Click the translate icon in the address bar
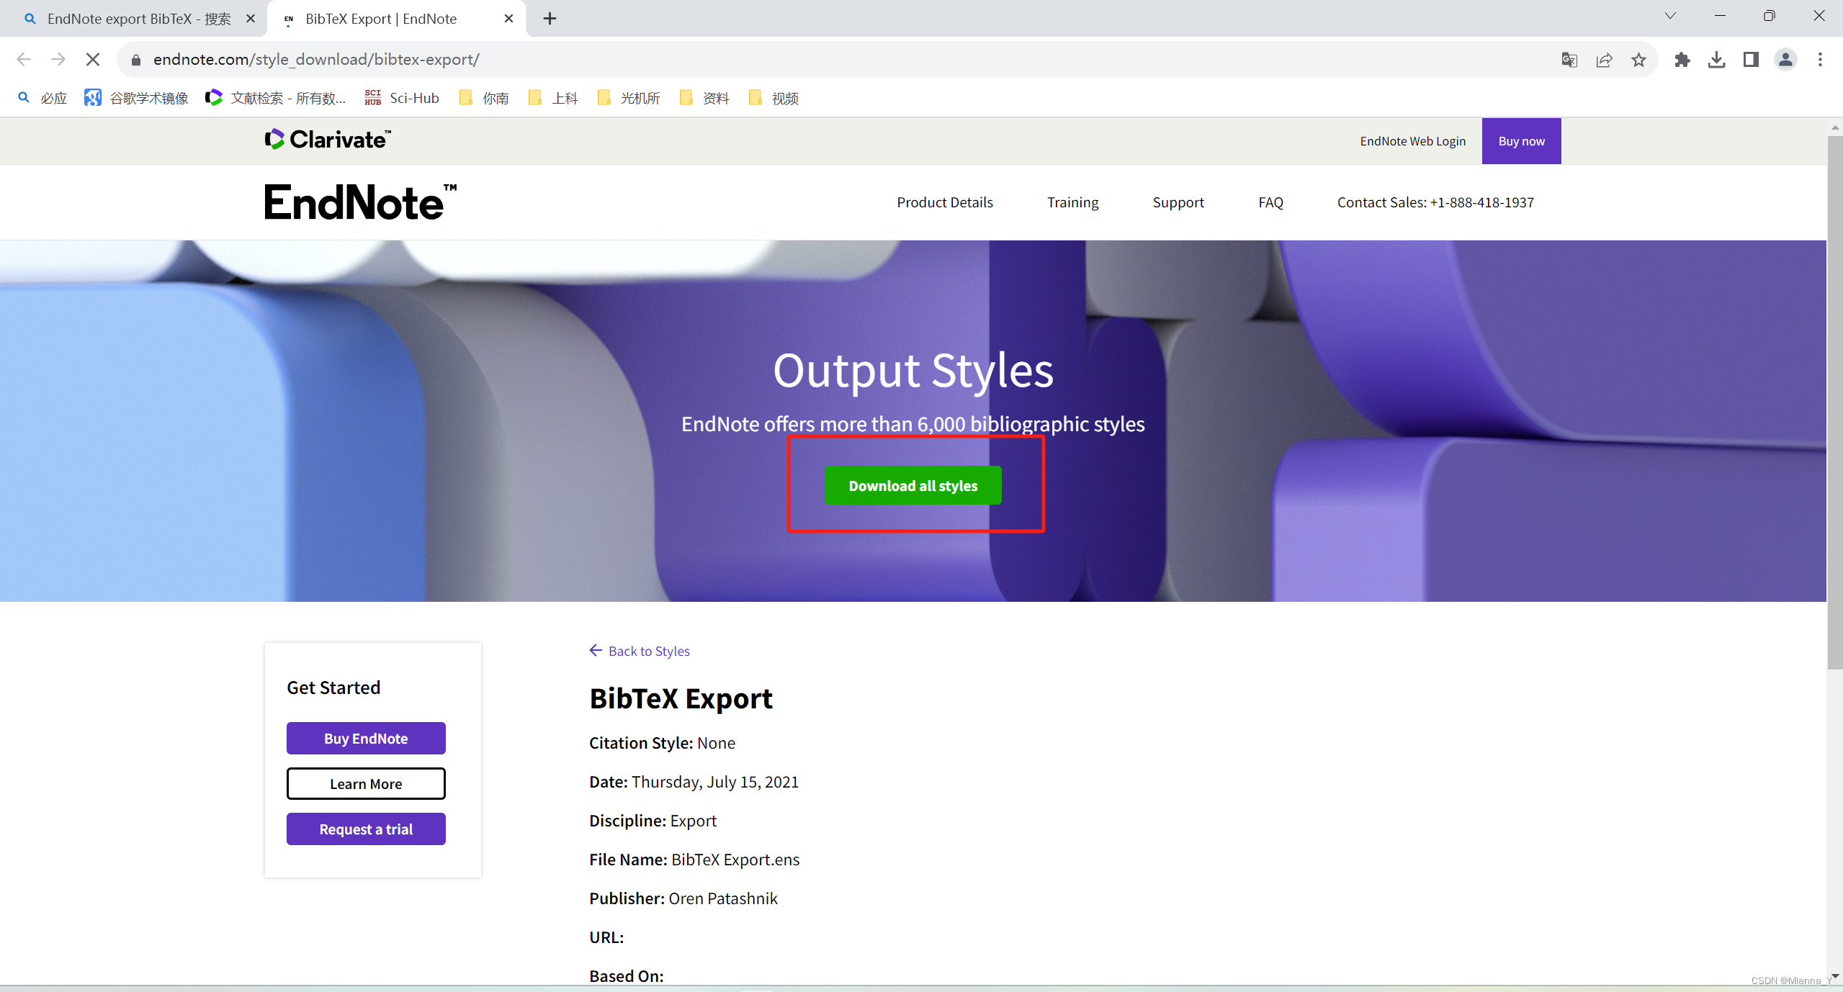Image resolution: width=1843 pixels, height=992 pixels. (x=1569, y=59)
